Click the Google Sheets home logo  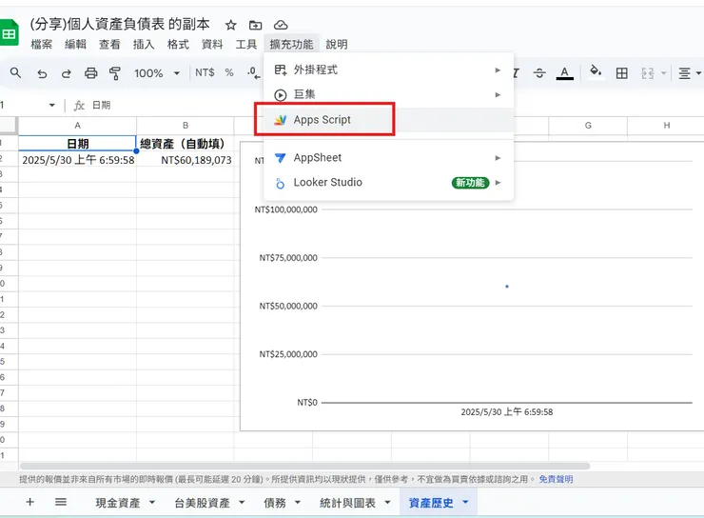pyautogui.click(x=9, y=32)
